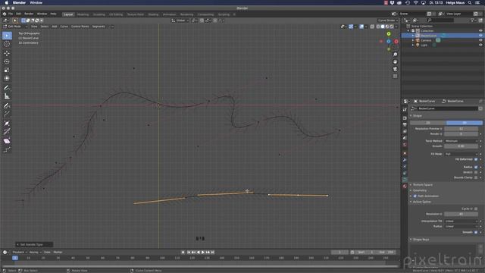Select the Shear tool
The height and width of the screenshot is (273, 485).
pyautogui.click(x=7, y=141)
